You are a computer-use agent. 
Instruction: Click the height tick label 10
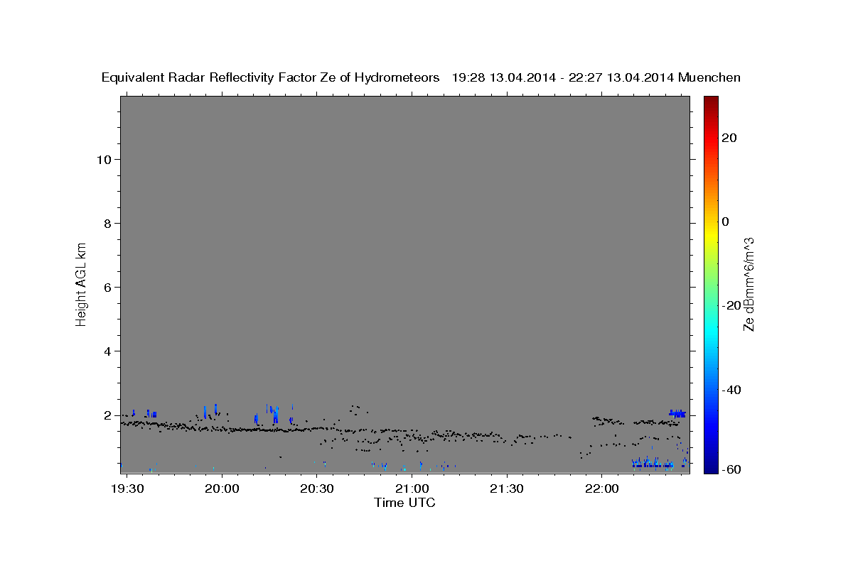coord(104,159)
